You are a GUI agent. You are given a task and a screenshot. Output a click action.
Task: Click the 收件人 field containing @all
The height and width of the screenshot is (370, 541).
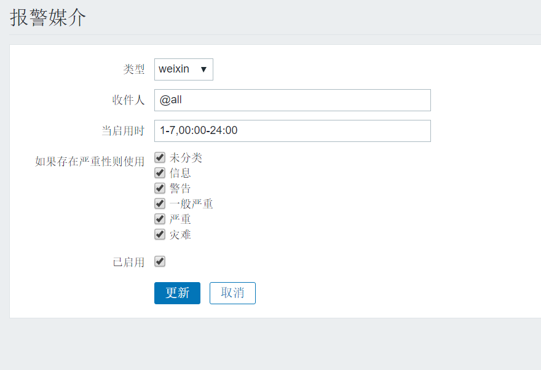pos(292,100)
